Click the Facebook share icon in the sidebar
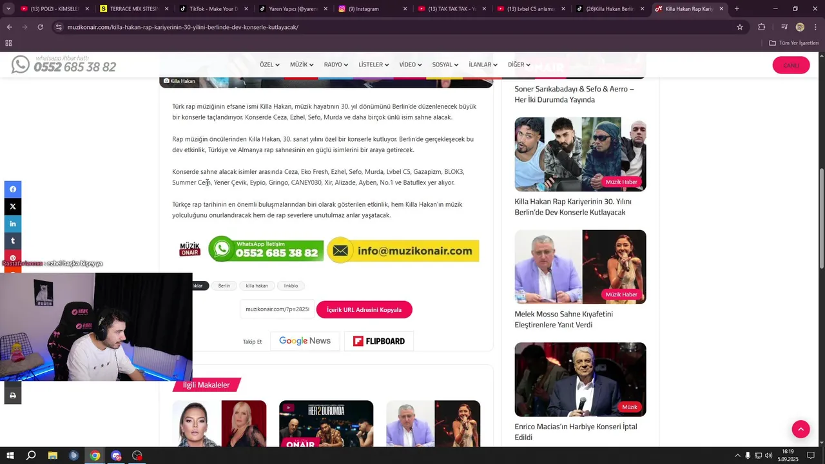Viewport: 825px width, 464px height. pyautogui.click(x=12, y=189)
